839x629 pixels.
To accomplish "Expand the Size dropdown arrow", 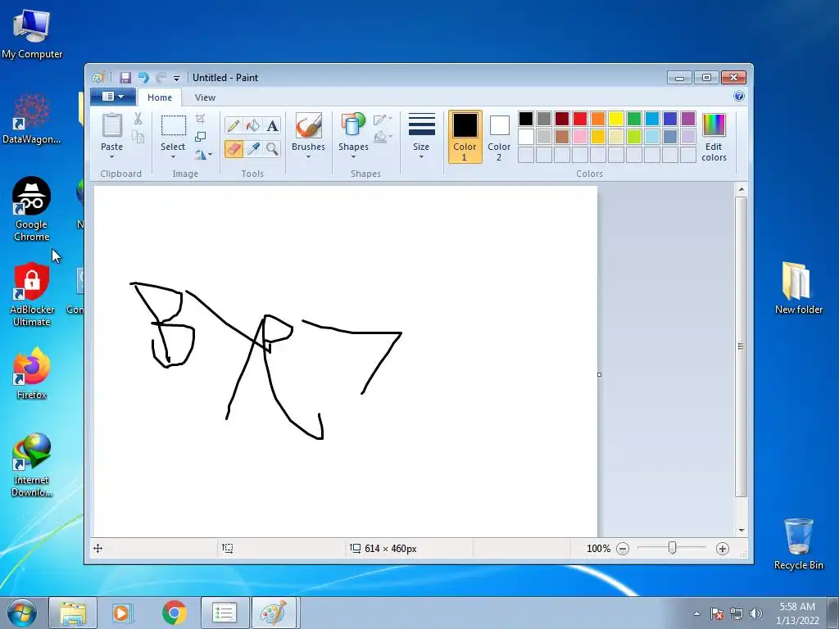I will tap(421, 156).
